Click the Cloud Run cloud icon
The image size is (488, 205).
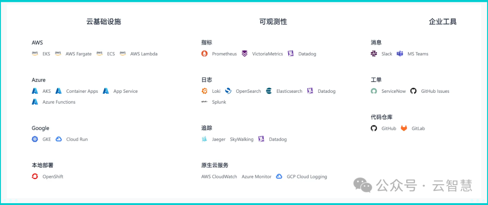pyautogui.click(x=58, y=139)
